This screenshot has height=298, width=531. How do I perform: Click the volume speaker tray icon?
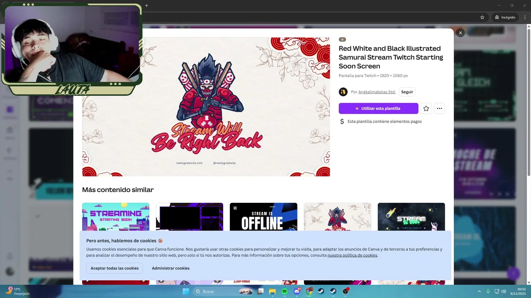pyautogui.click(x=504, y=291)
